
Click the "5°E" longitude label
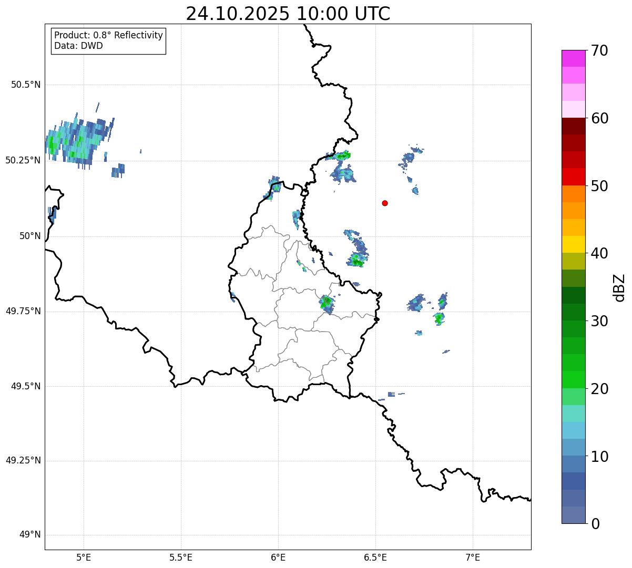tap(84, 557)
